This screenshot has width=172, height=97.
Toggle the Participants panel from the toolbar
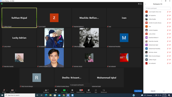point(46,91)
